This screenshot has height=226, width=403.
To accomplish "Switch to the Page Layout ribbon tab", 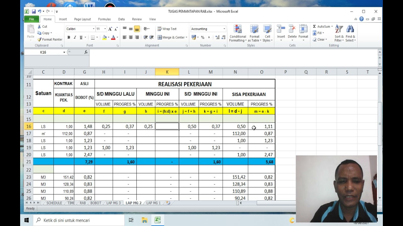I will click(x=82, y=19).
